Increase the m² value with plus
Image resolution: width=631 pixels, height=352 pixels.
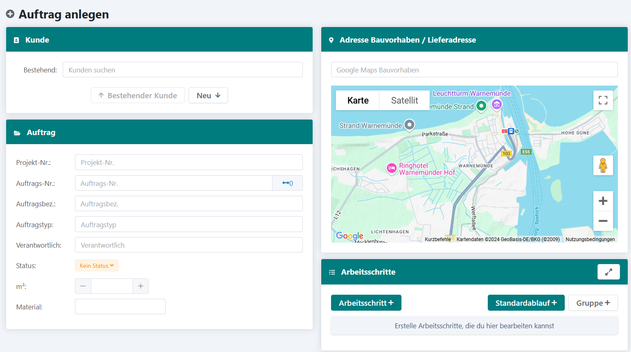(x=140, y=286)
